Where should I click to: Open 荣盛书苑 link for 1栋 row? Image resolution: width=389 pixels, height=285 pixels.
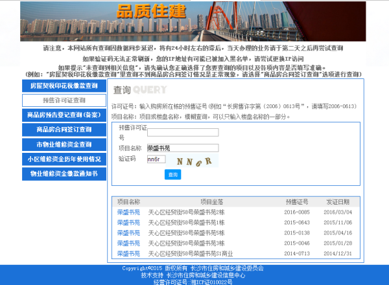click(128, 222)
